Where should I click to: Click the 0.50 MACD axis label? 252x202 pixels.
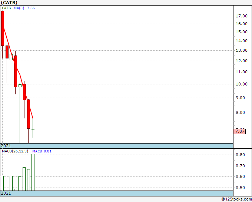[x=240, y=188]
